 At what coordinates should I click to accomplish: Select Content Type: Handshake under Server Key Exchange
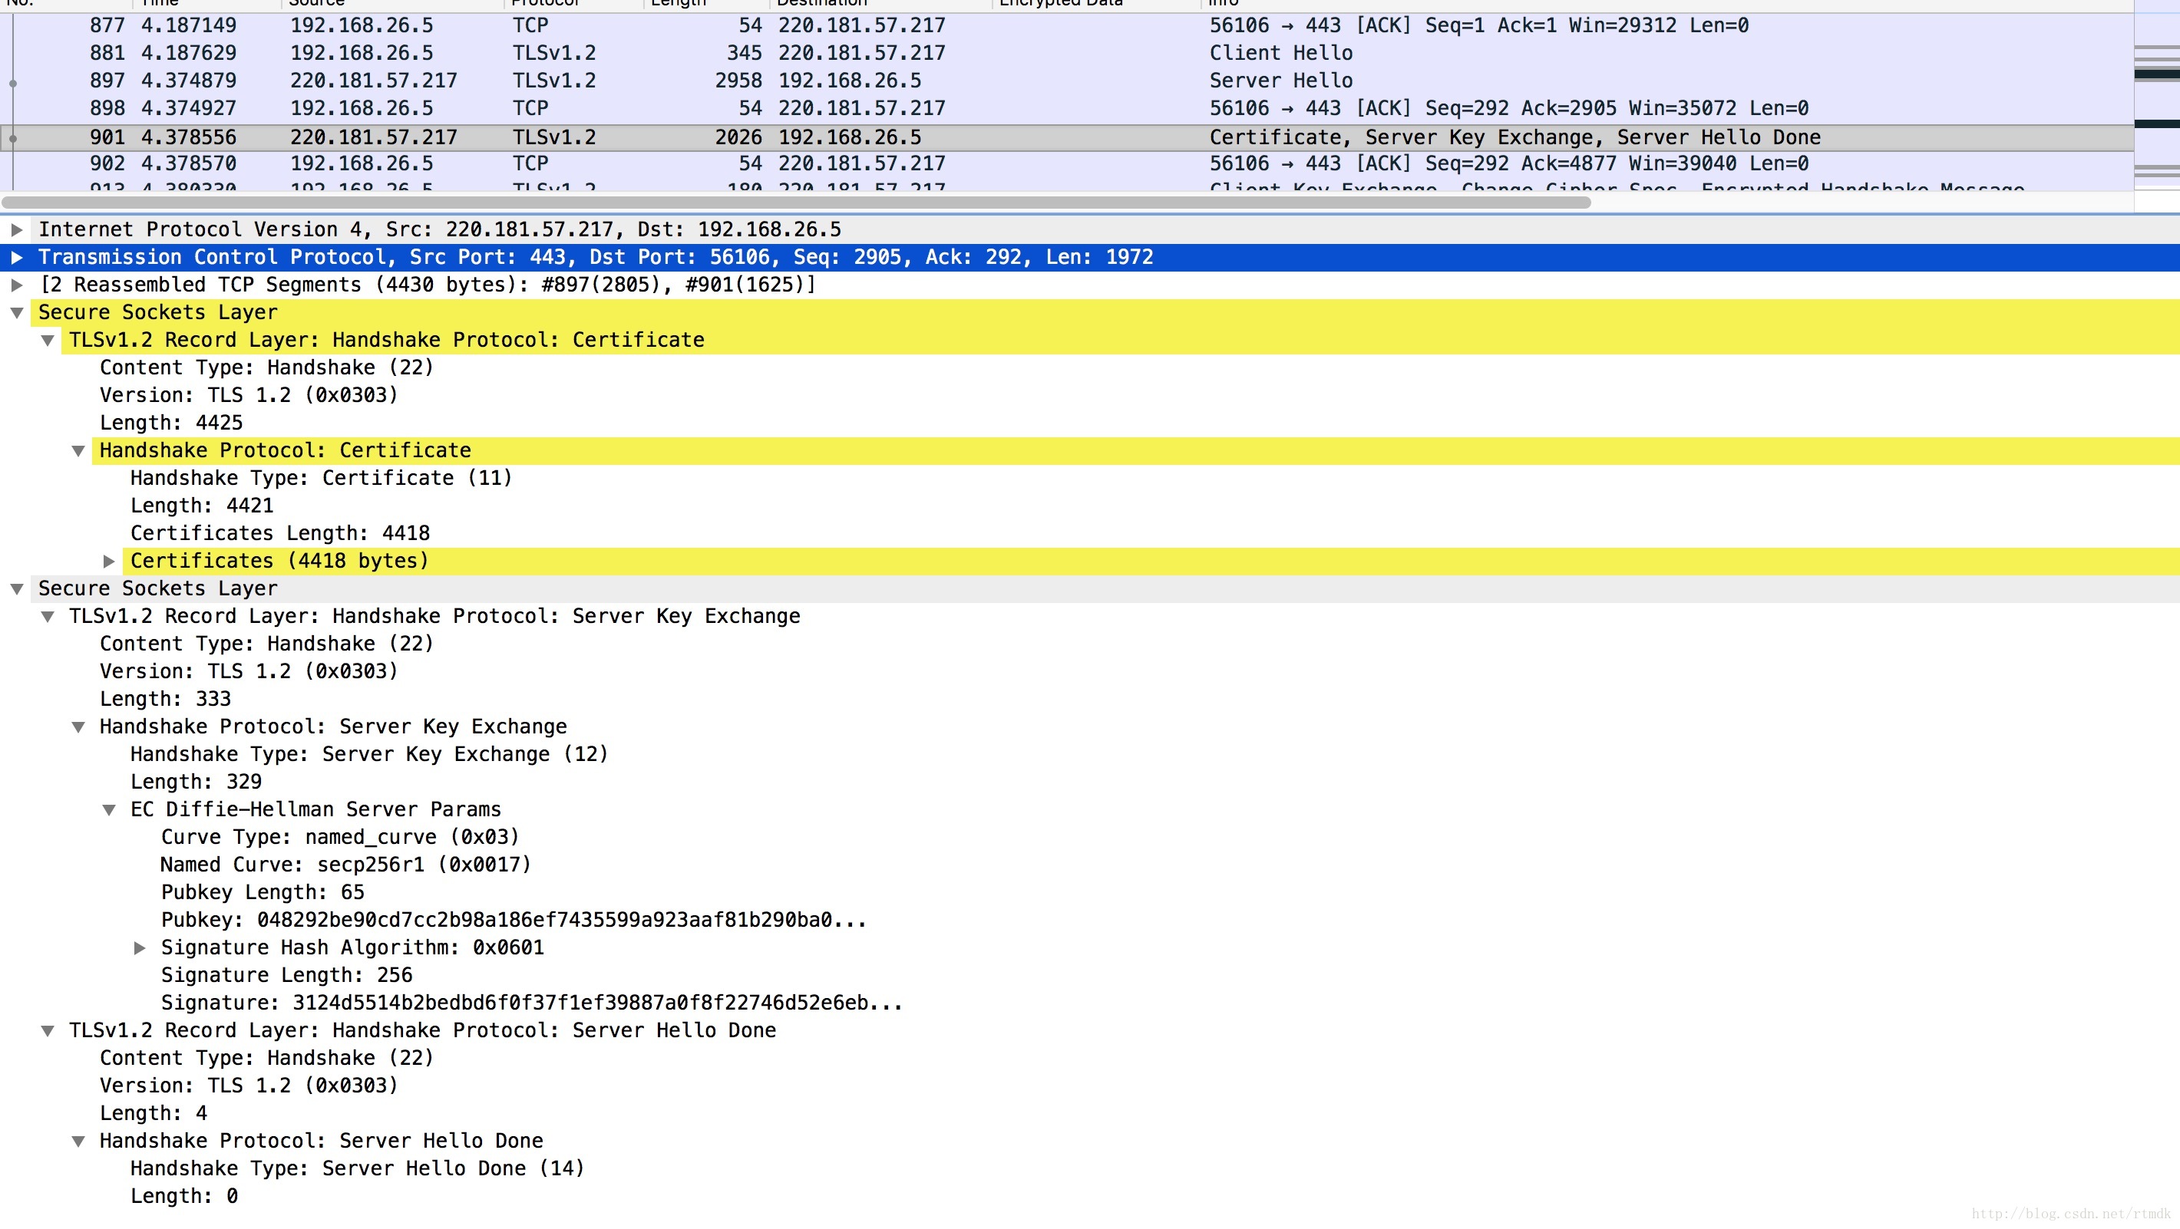click(x=266, y=644)
